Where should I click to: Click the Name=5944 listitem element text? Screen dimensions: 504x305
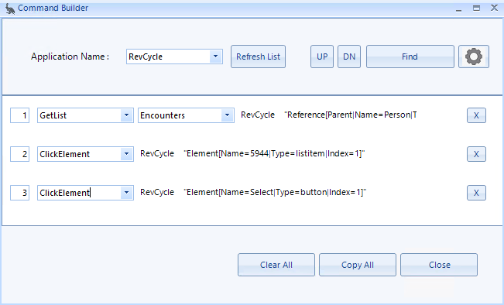point(274,153)
